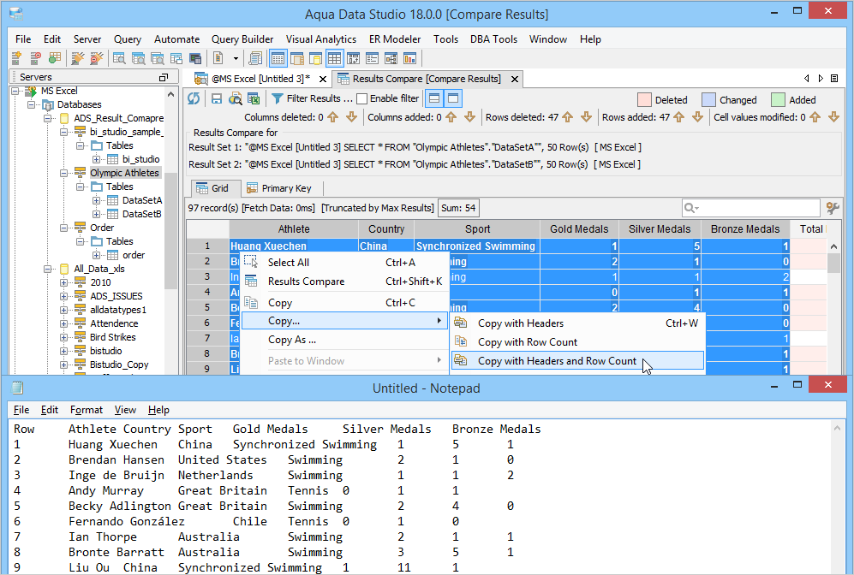854x575 pixels.
Task: Click the save results disk icon
Action: pyautogui.click(x=217, y=98)
